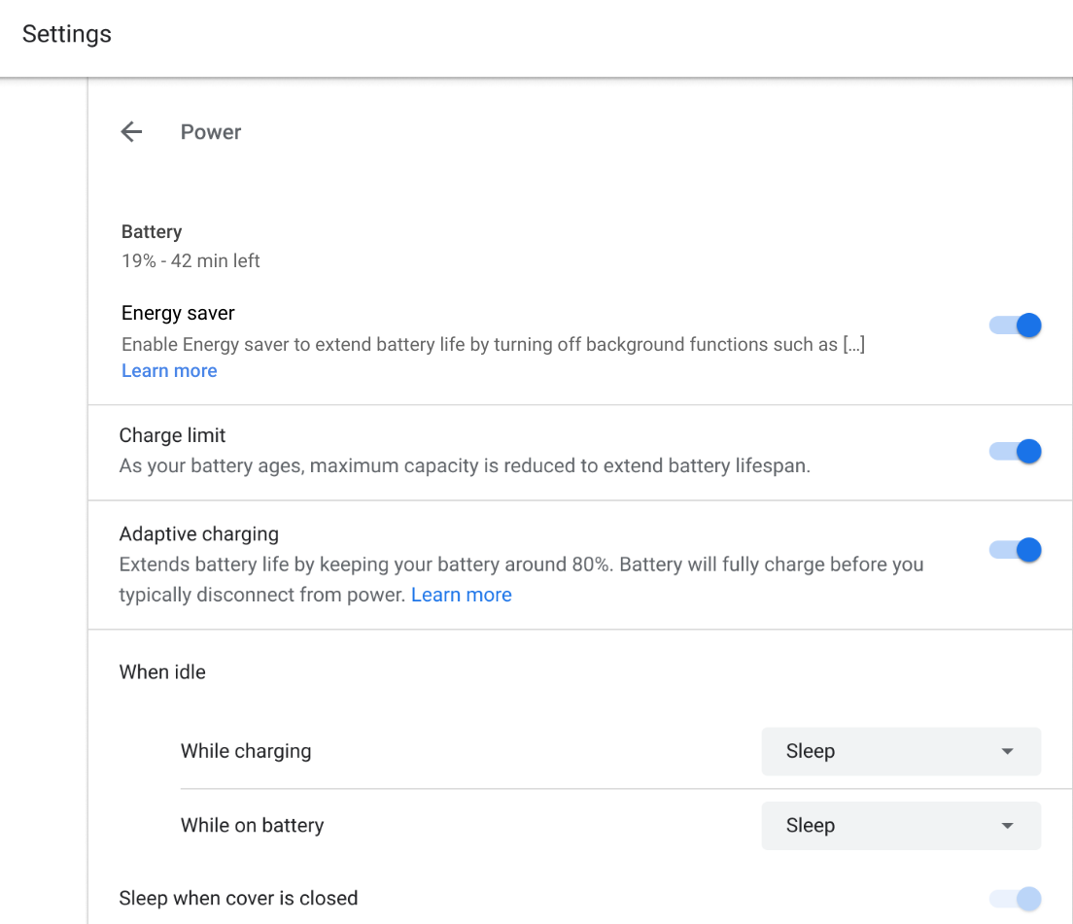Click the While charging row label
This screenshot has width=1073, height=924.
tap(246, 751)
